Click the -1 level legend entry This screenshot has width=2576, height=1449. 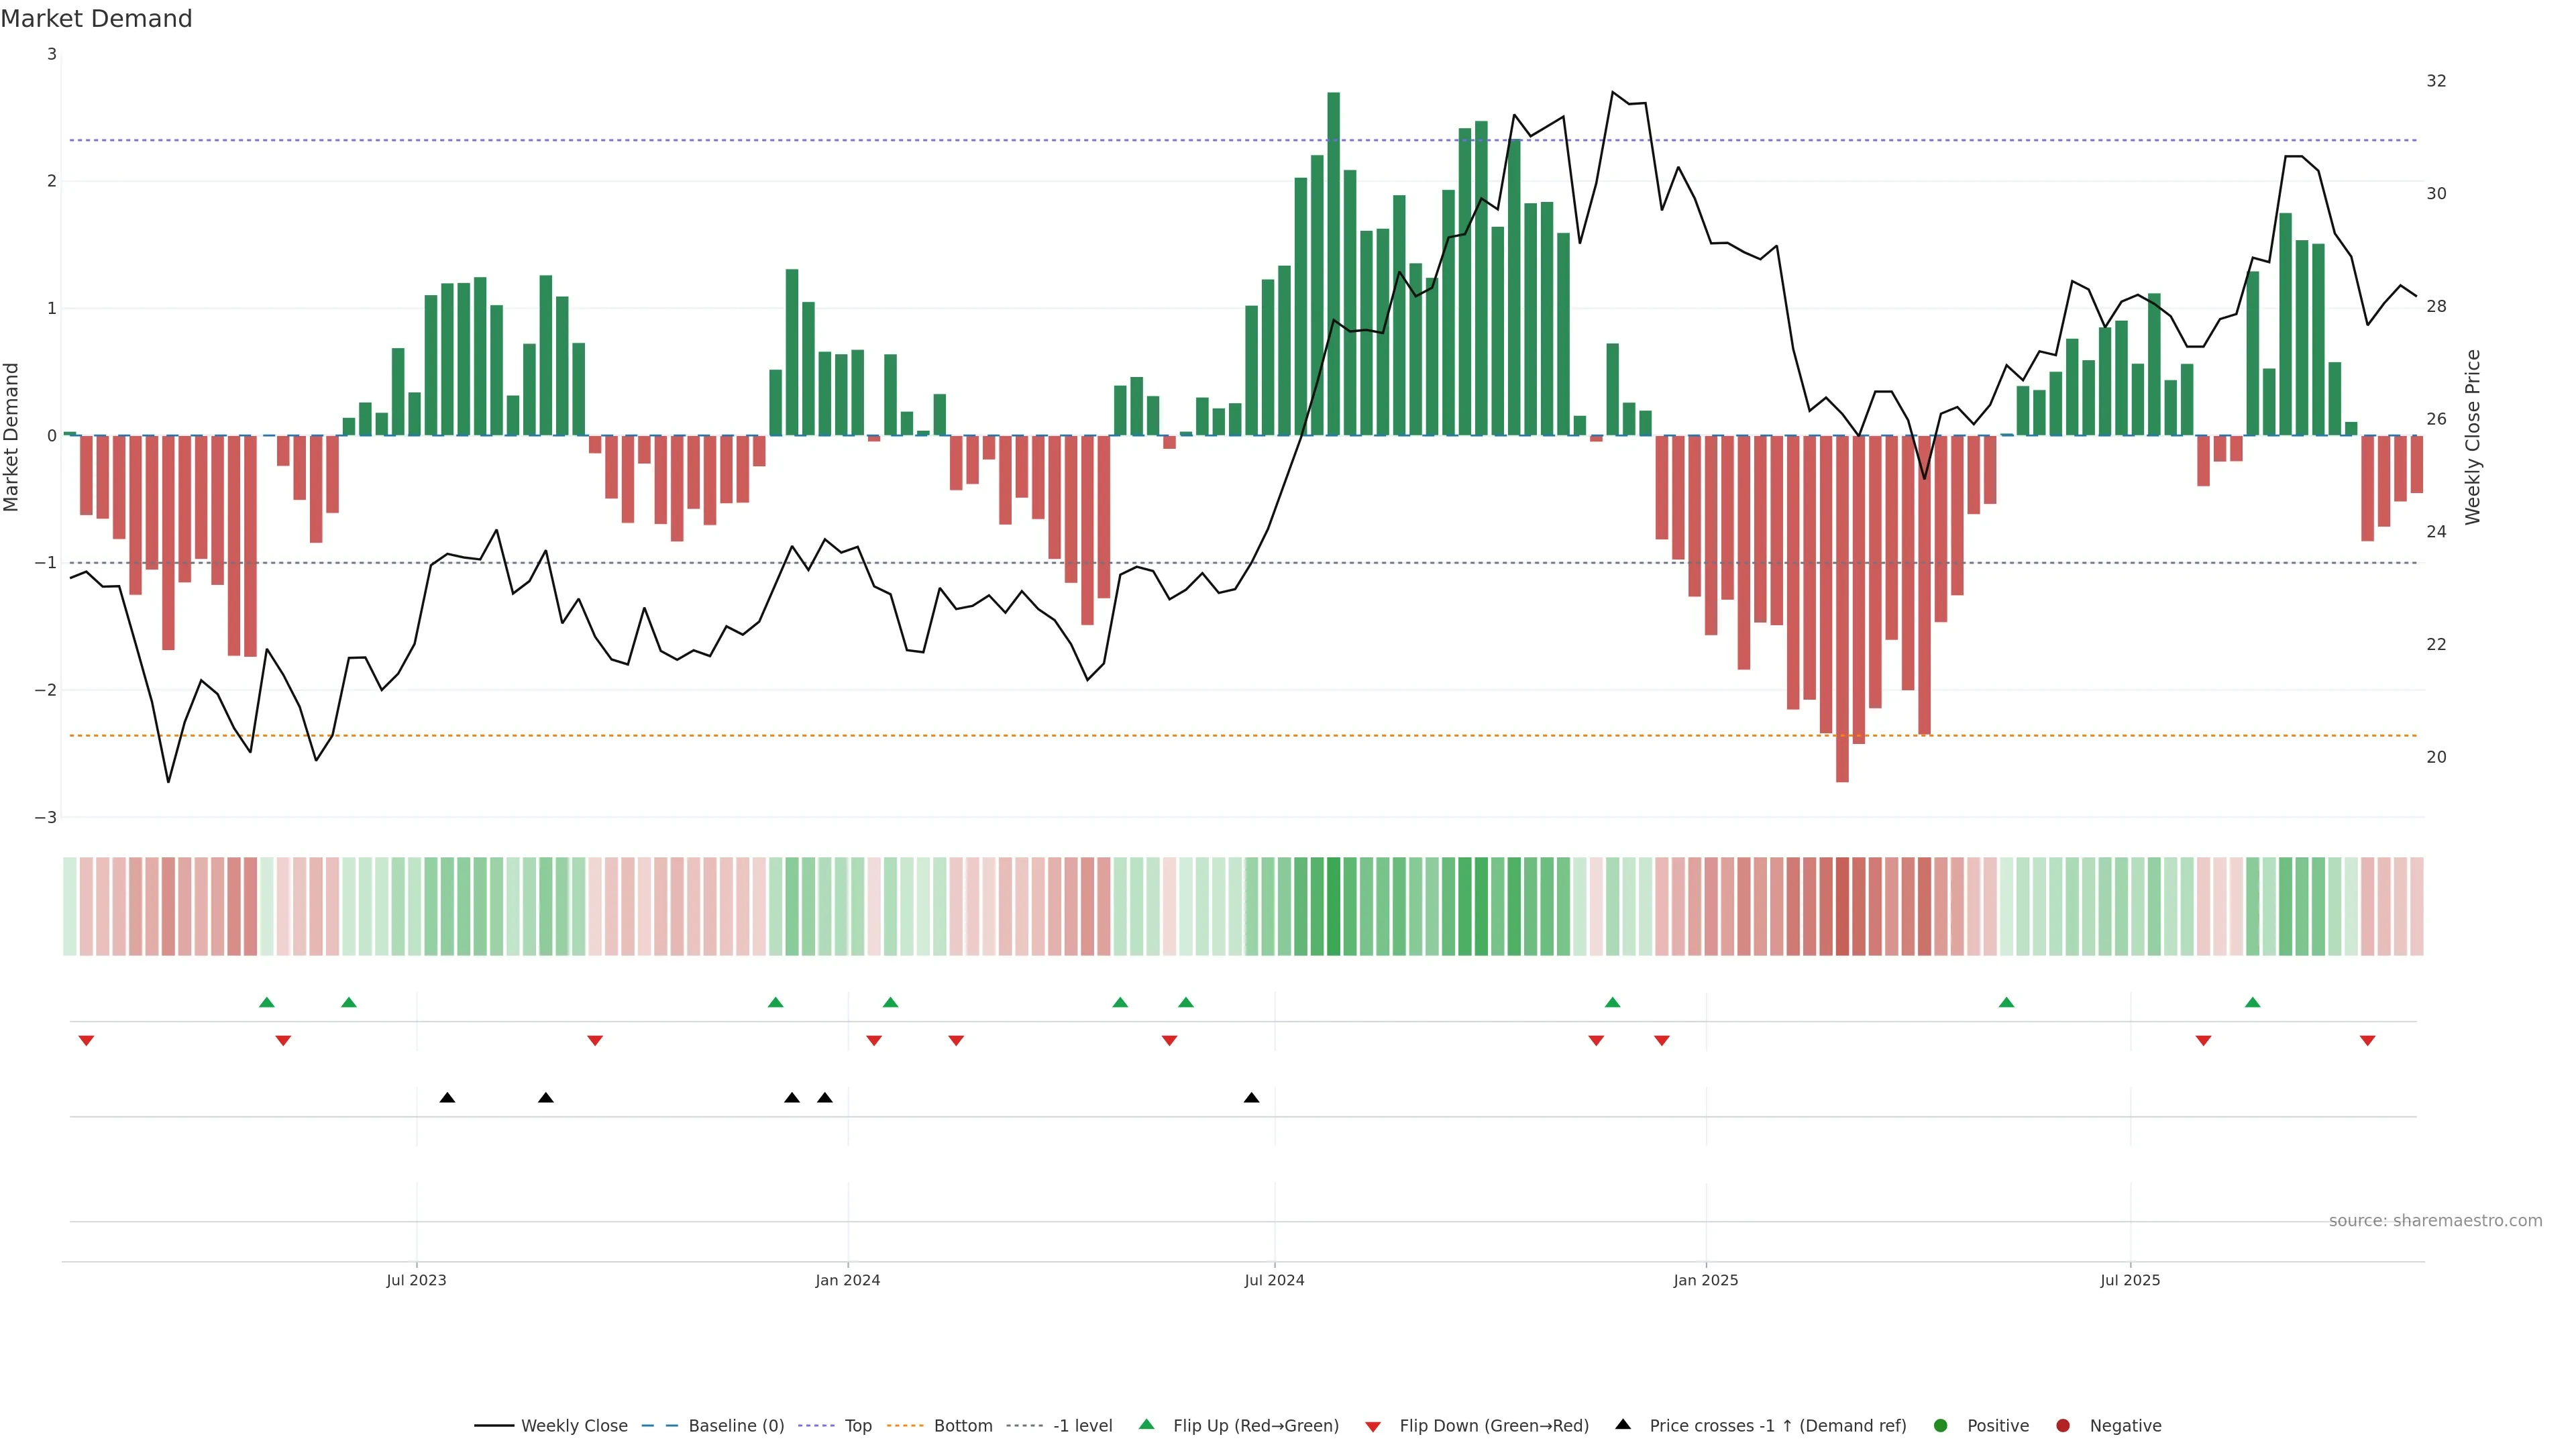(1082, 1426)
